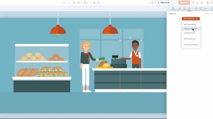Click the delete trash can icon
Image resolution: width=213 pixels, height=119 pixels.
(x=98, y=3)
